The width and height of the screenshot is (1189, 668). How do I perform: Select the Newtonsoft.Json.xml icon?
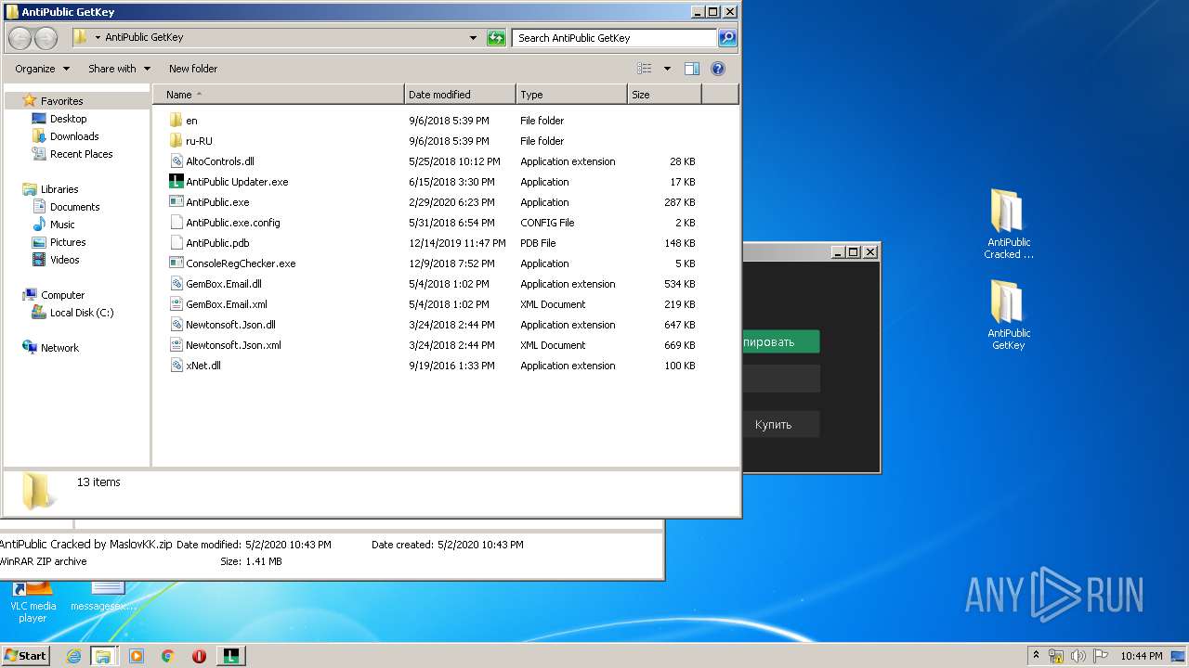pyautogui.click(x=176, y=345)
